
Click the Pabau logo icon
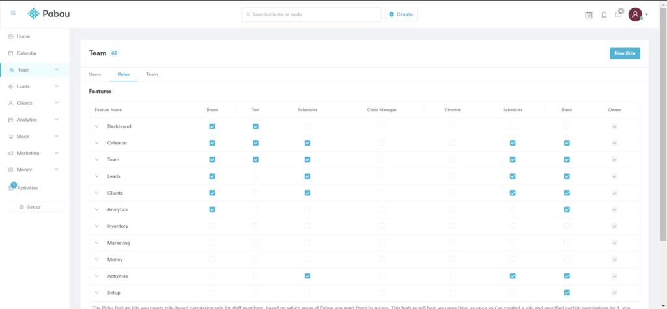coord(34,14)
